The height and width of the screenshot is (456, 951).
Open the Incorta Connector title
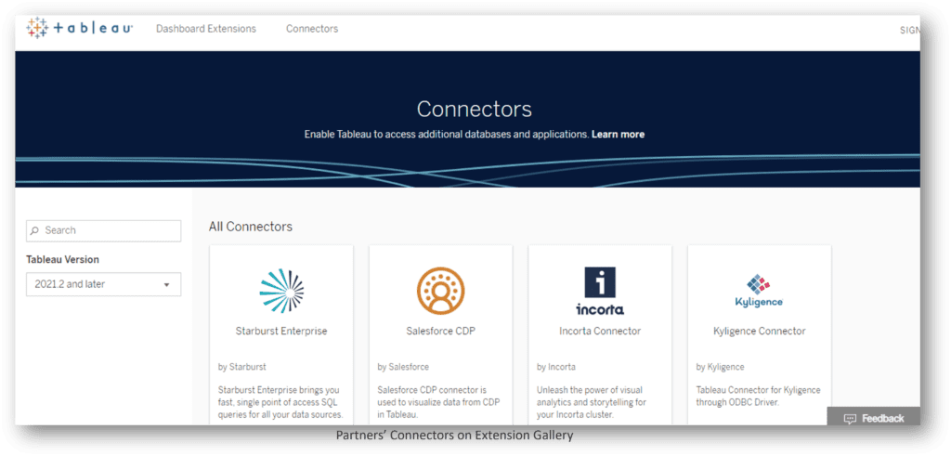point(600,331)
